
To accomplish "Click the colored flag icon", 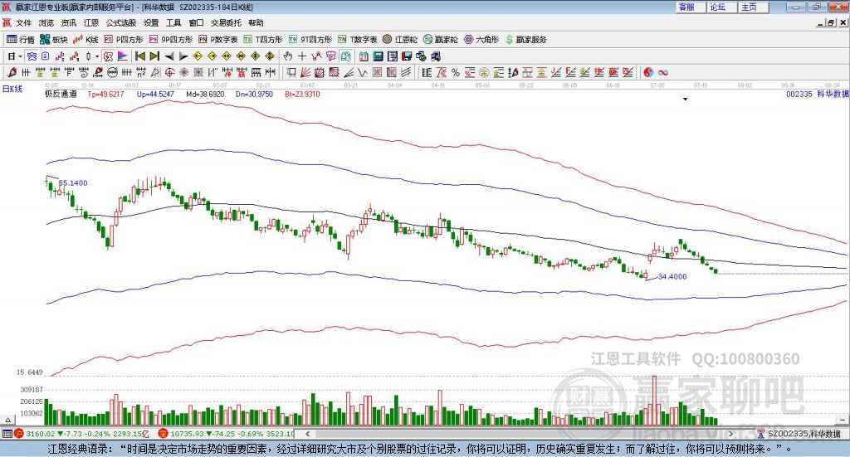I will click(123, 56).
